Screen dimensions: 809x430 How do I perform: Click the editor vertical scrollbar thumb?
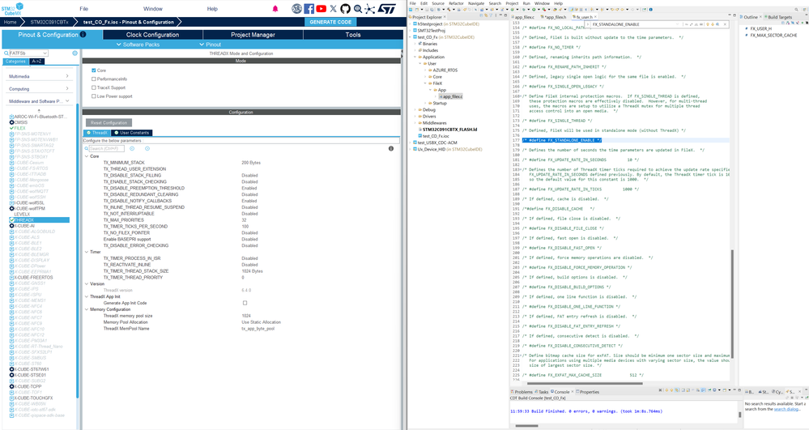[733, 304]
